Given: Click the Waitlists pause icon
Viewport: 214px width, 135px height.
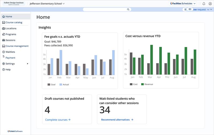Looking at the screenshot, I should [3, 52].
